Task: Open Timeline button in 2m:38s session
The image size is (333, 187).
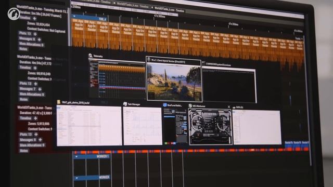Action: 25,18
